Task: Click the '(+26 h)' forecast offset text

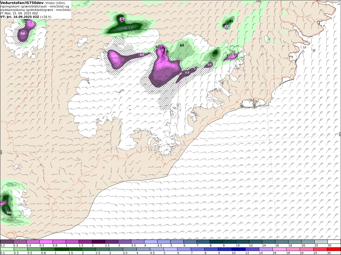Action: [x=46, y=17]
